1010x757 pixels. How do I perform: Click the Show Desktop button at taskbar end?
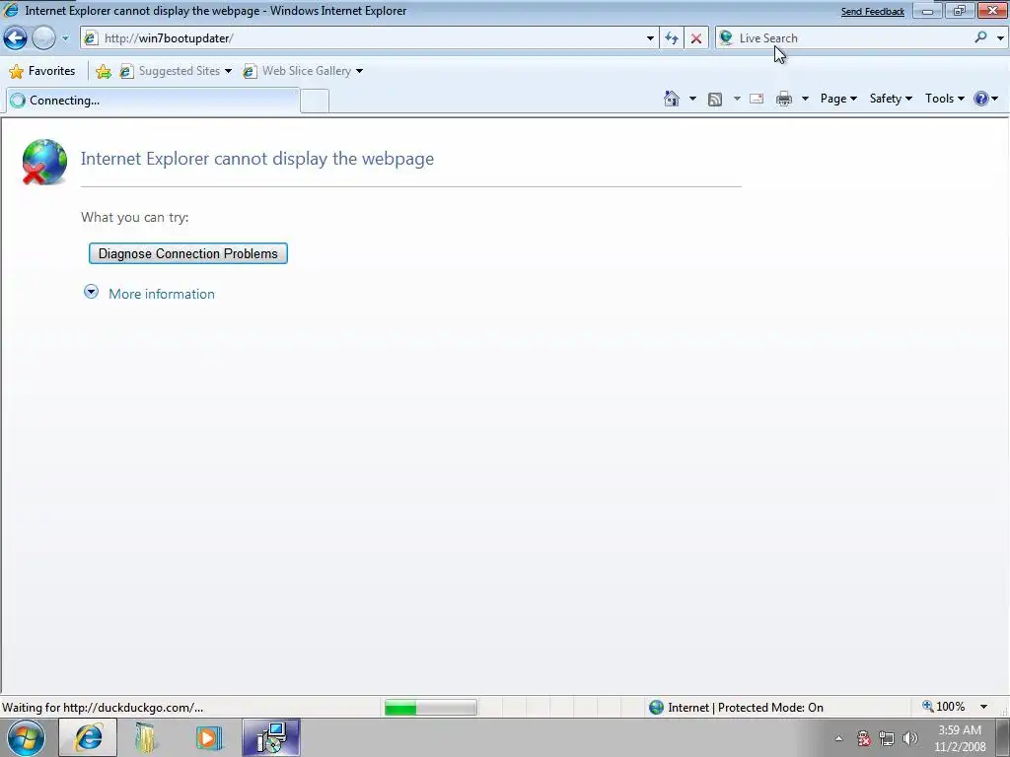pyautogui.click(x=1002, y=737)
